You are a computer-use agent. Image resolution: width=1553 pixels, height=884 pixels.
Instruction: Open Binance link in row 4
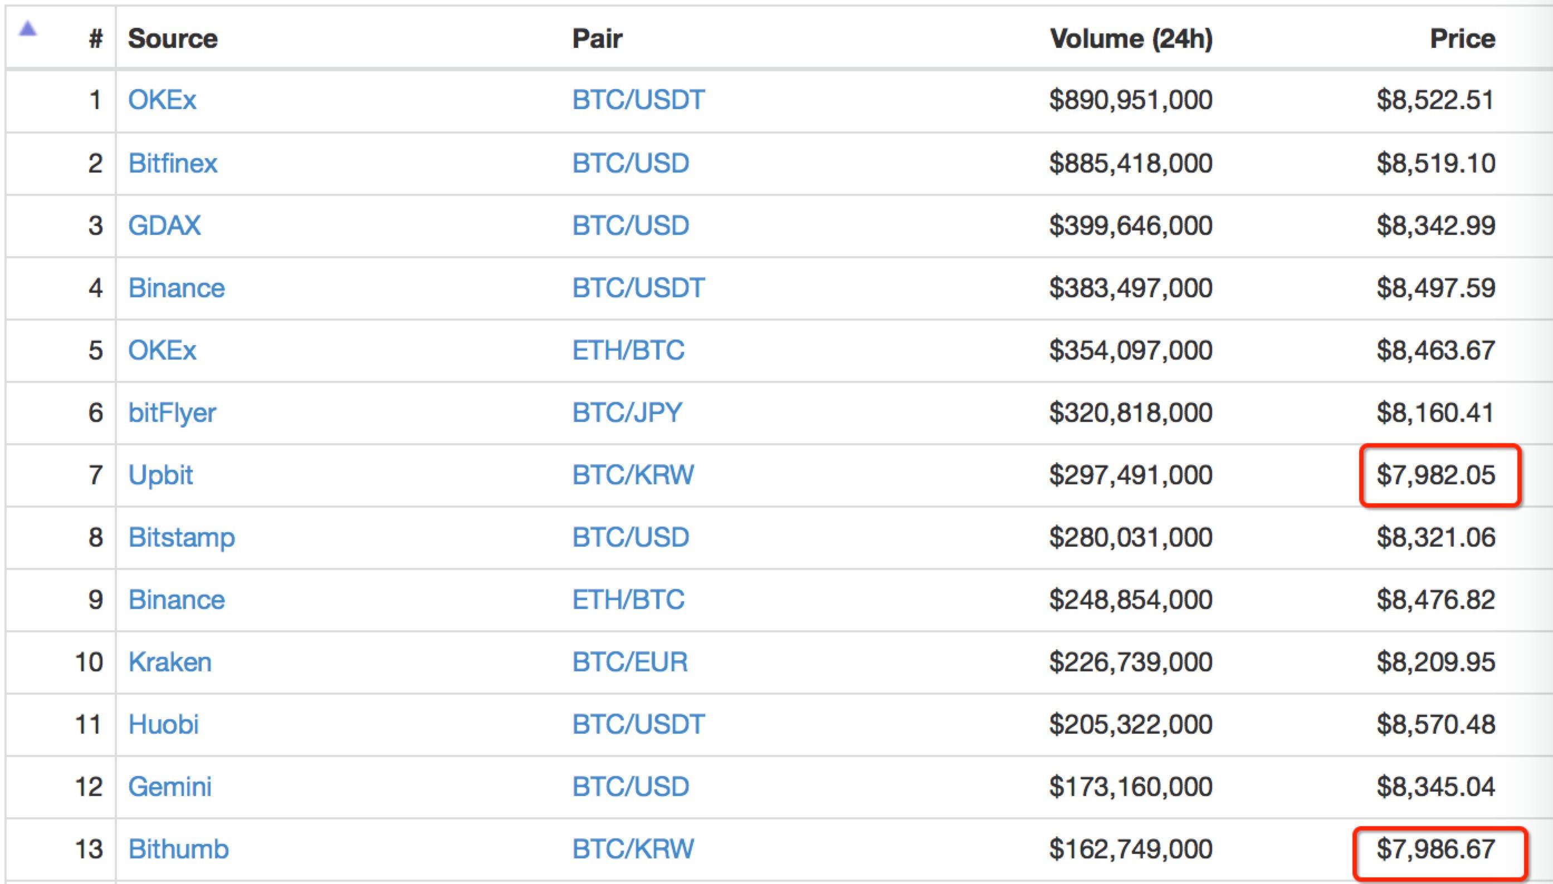click(176, 288)
